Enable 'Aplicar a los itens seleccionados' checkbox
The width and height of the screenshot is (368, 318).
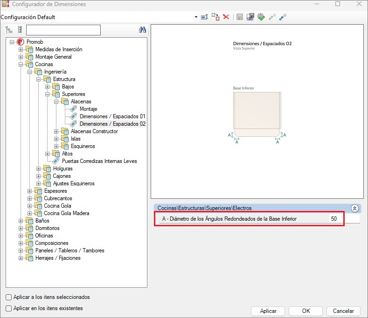pyautogui.click(x=9, y=297)
